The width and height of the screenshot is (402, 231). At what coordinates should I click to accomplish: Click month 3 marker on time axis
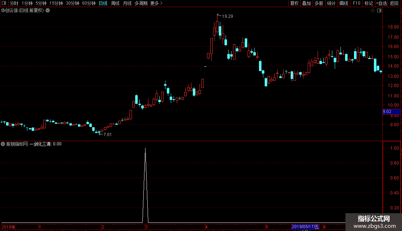click(x=146, y=227)
